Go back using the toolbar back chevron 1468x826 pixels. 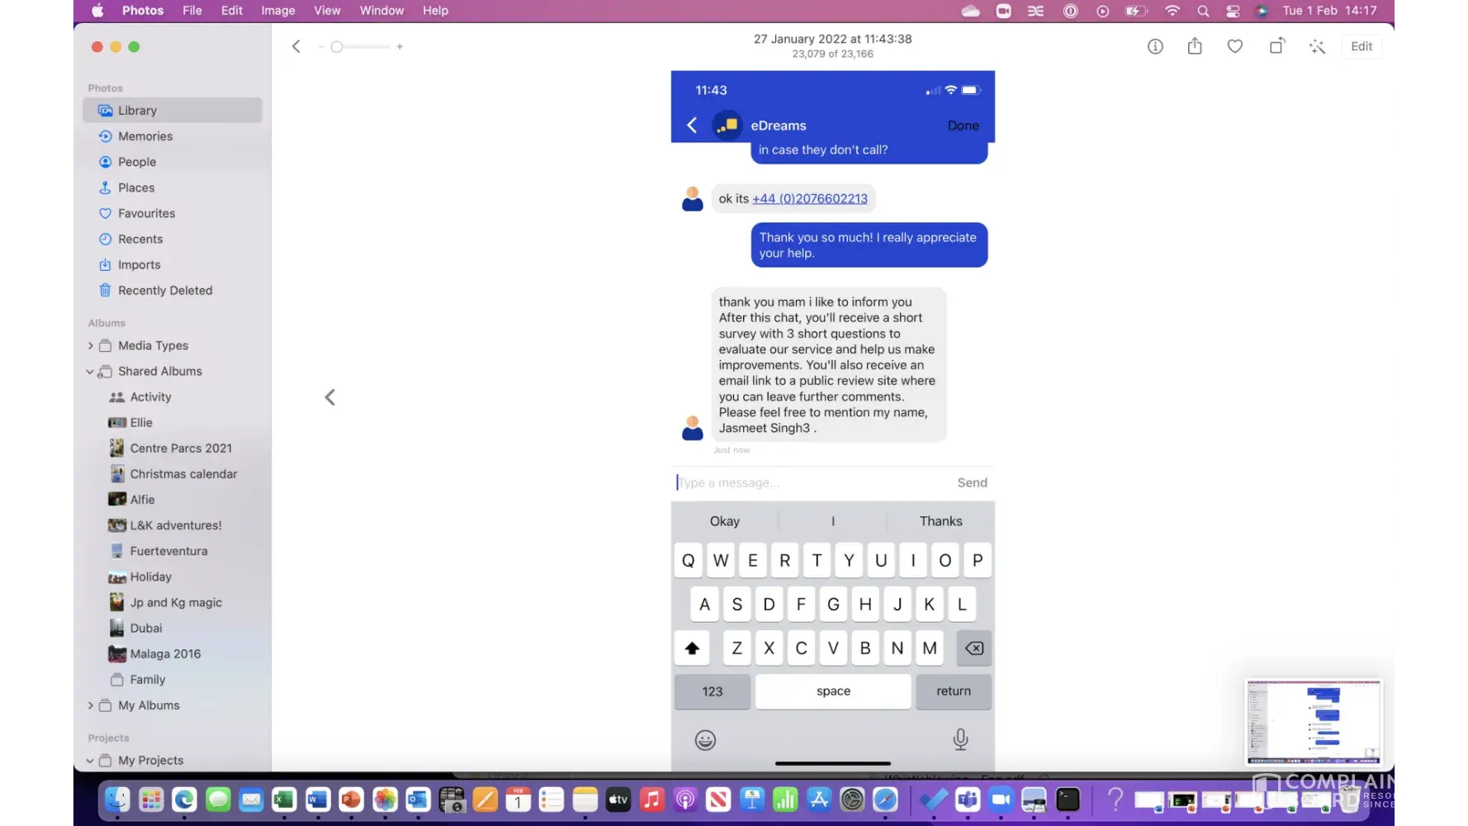pyautogui.click(x=296, y=46)
